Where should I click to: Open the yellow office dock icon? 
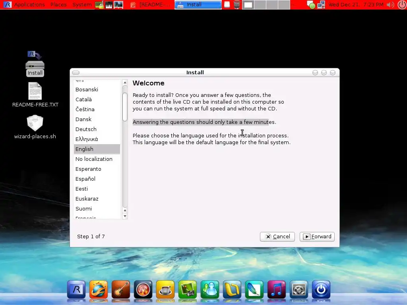232,290
